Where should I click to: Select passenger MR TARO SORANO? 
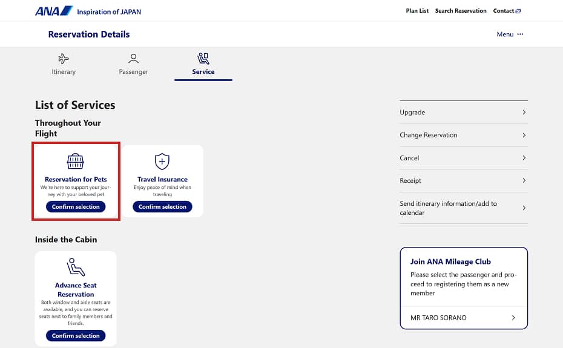[463, 318]
